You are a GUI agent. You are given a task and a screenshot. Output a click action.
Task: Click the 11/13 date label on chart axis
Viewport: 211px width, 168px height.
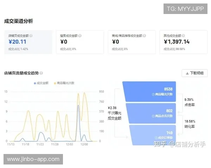(x=11, y=144)
